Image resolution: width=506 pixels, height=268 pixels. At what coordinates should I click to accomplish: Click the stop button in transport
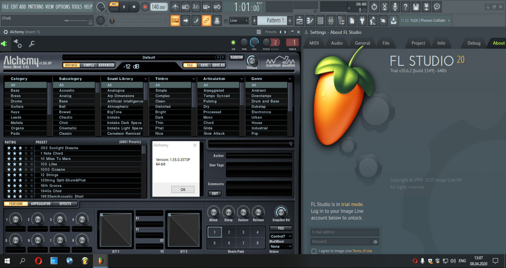[134, 7]
